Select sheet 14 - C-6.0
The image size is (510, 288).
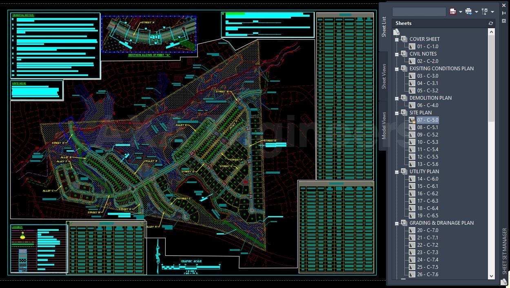427,179
